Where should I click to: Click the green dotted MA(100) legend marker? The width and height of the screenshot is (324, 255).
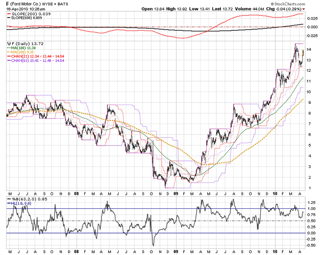tap(9, 47)
